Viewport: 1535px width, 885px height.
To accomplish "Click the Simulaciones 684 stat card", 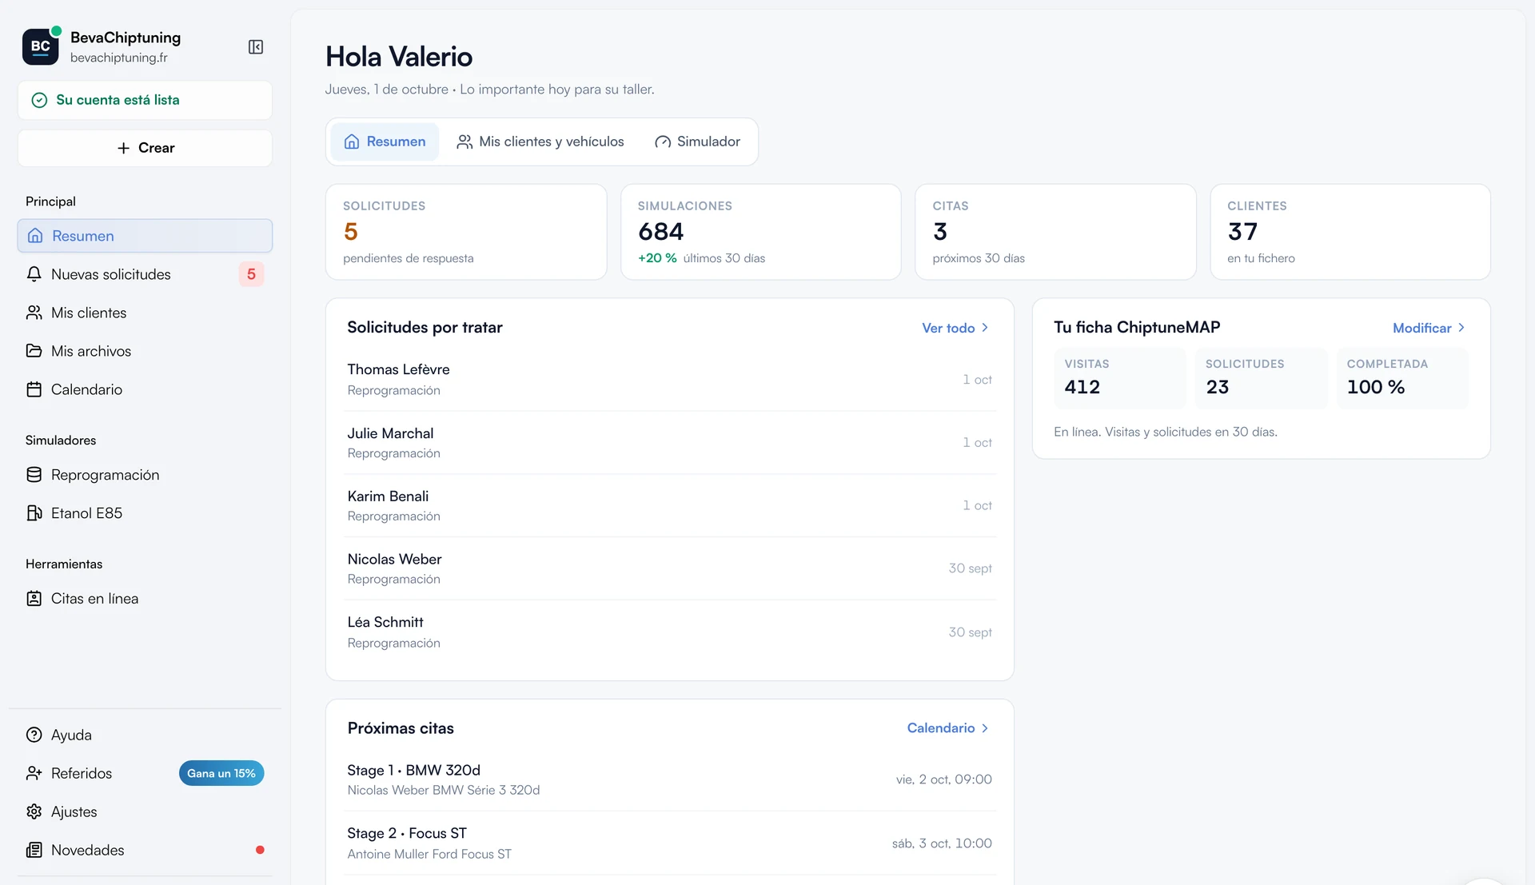I will tap(760, 232).
